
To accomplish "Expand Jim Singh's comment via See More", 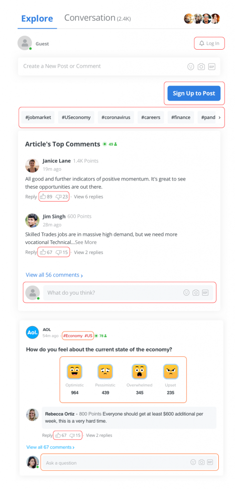I will (x=86, y=242).
